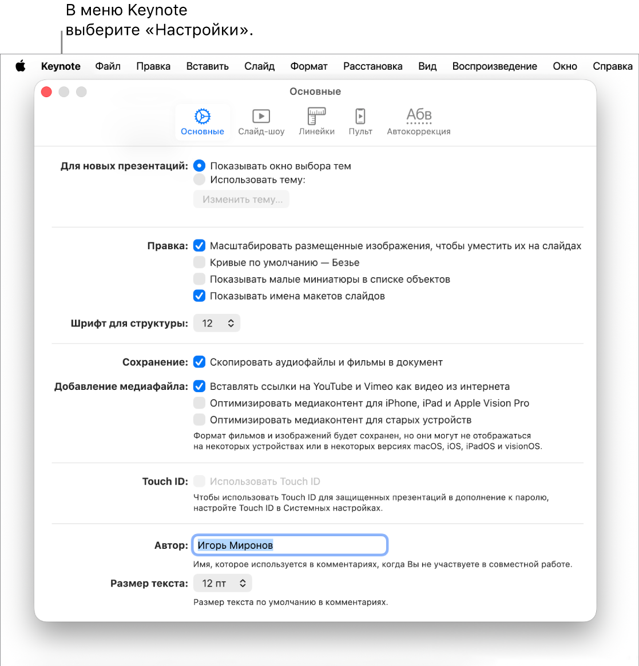Open the Apple menu
639x666 pixels.
coord(21,66)
